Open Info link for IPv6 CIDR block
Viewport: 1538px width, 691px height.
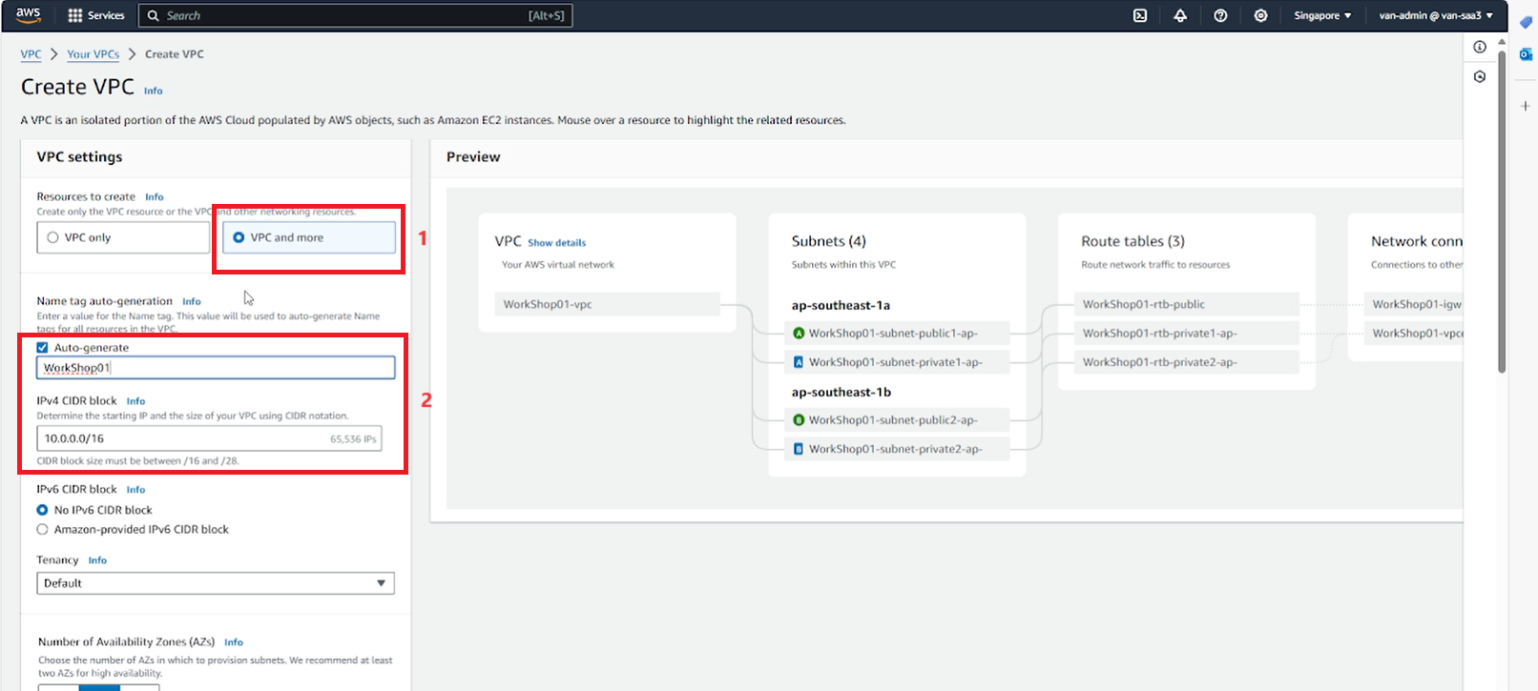pos(136,490)
